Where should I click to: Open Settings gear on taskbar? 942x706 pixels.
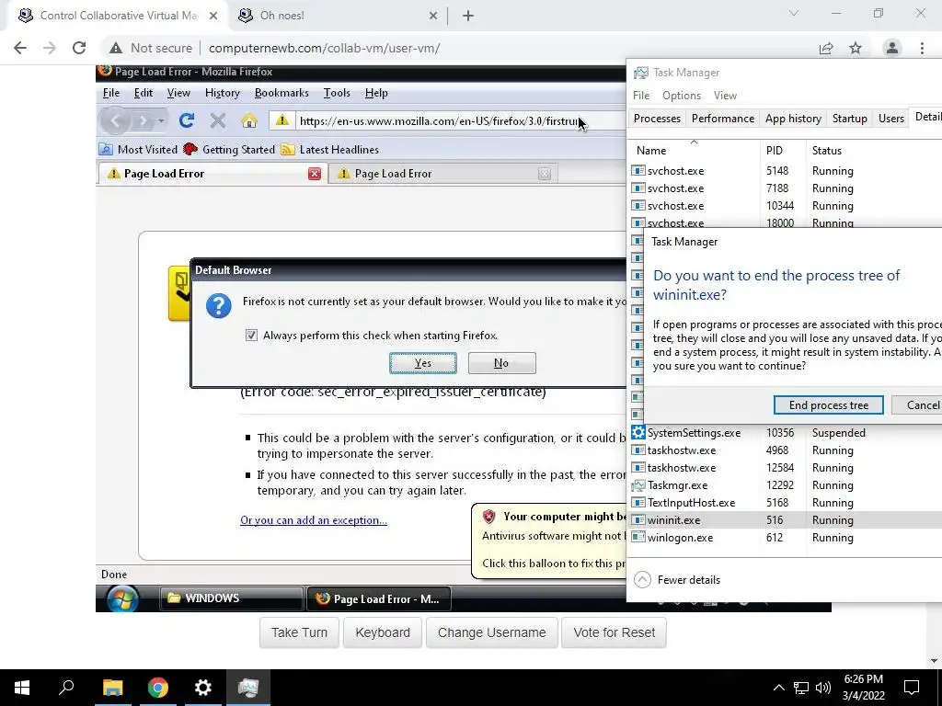click(203, 688)
